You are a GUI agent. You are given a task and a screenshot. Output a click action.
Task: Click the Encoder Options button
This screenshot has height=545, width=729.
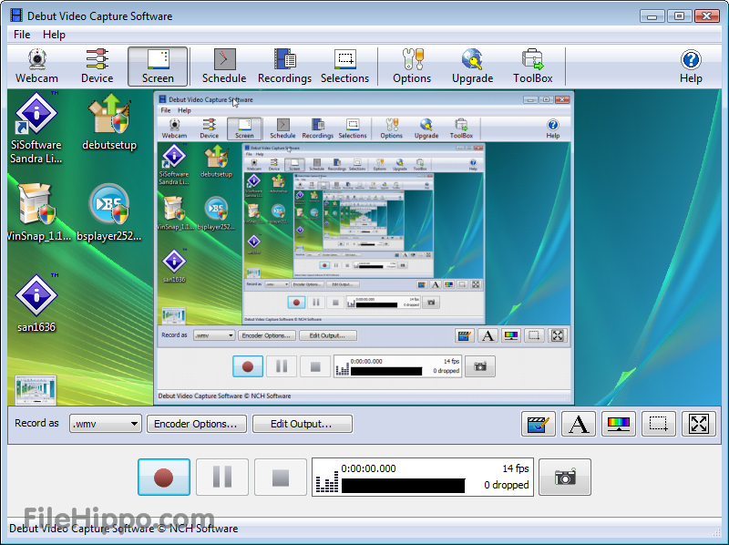click(196, 424)
